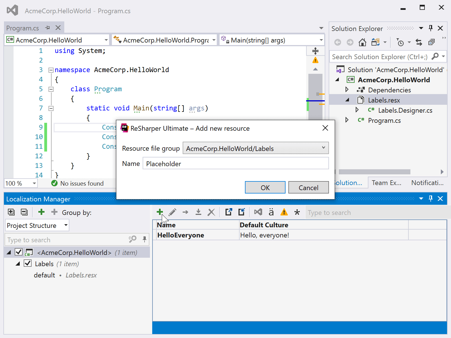Screen dimensions: 451x338
Task: Toggle the yellow warning filter icon
Action: click(284, 212)
